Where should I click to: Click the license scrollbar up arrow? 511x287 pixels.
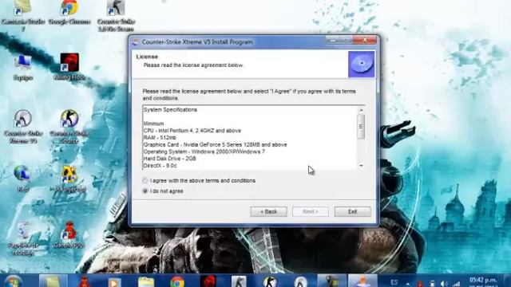pos(361,110)
